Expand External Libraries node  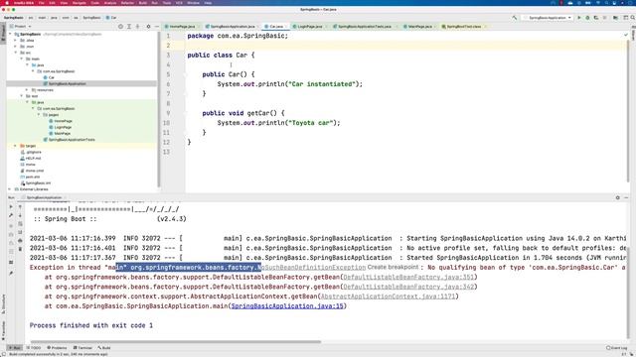10,189
